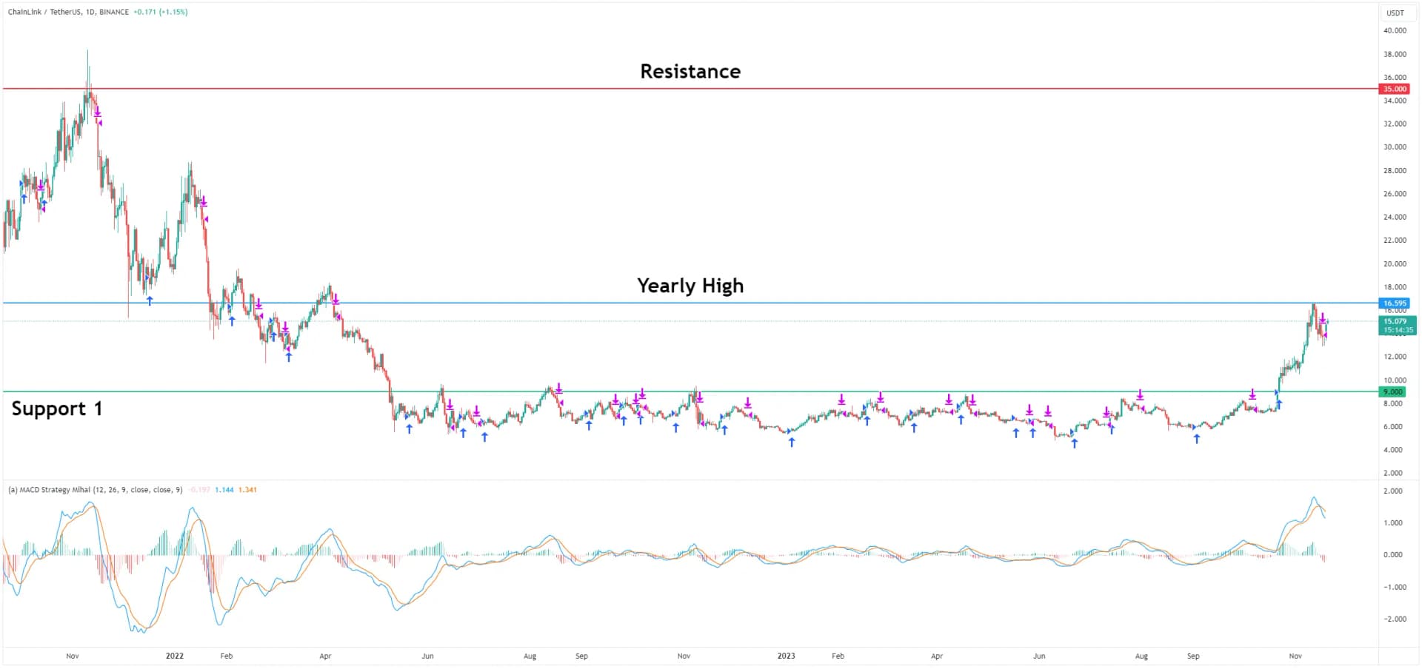Click the red 35.000 resistance price label
The image size is (1422, 669).
pos(1393,89)
